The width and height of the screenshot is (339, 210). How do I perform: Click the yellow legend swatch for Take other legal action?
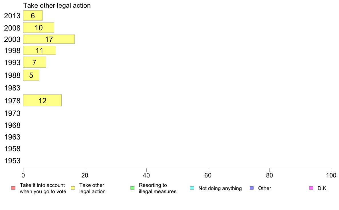coord(73,188)
